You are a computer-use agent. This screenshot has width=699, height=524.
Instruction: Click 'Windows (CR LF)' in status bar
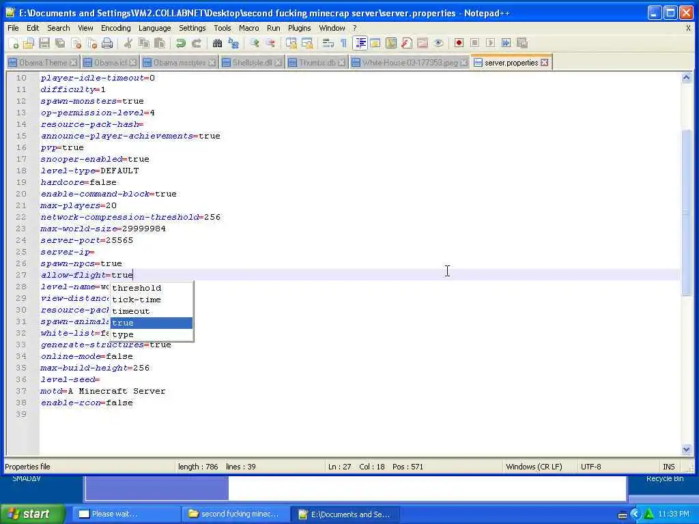pos(534,467)
